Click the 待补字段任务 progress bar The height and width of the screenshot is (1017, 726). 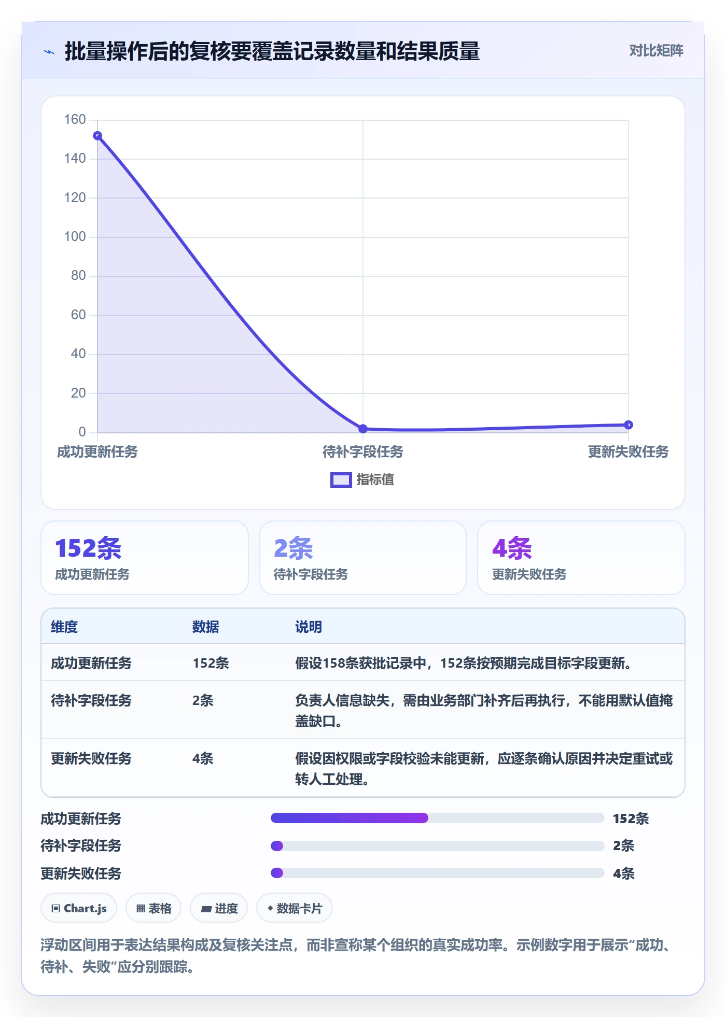coord(437,846)
